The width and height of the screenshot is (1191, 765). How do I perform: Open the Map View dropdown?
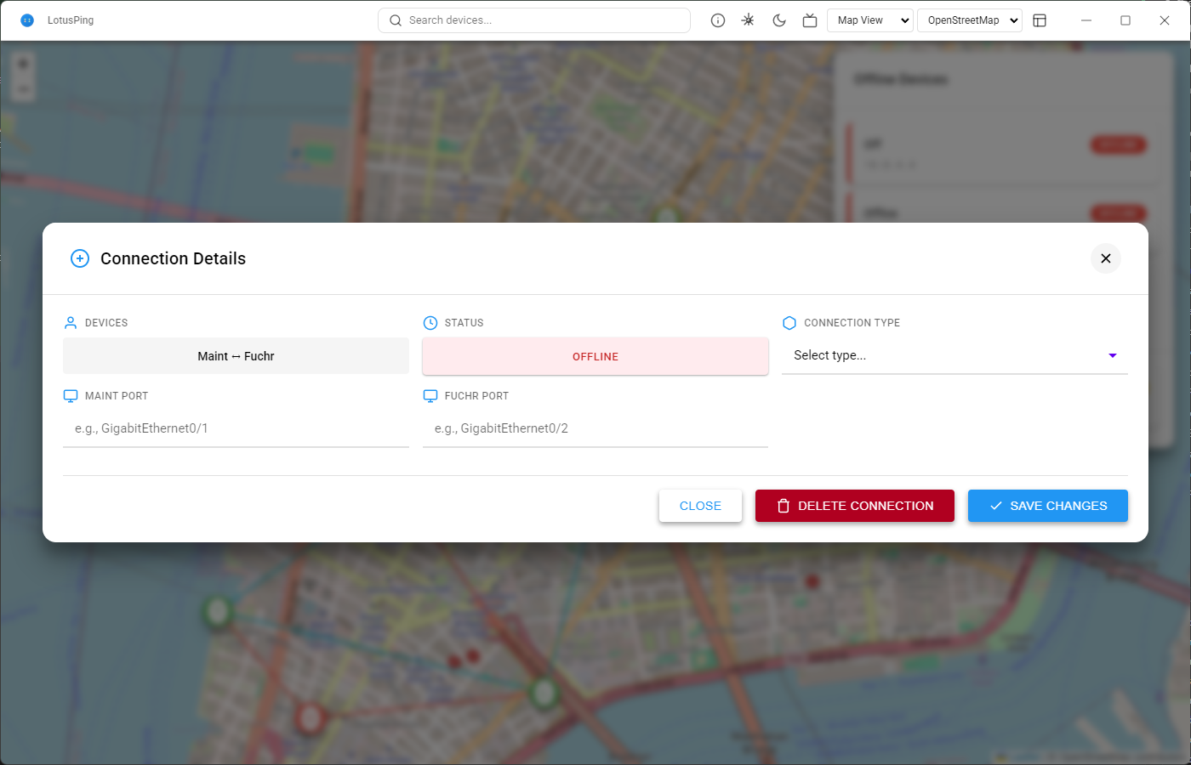click(x=870, y=20)
